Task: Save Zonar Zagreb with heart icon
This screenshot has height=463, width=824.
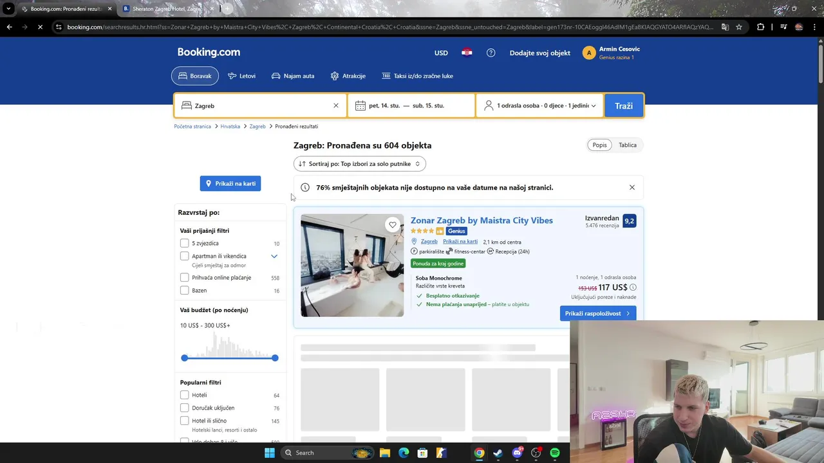Action: coord(393,224)
